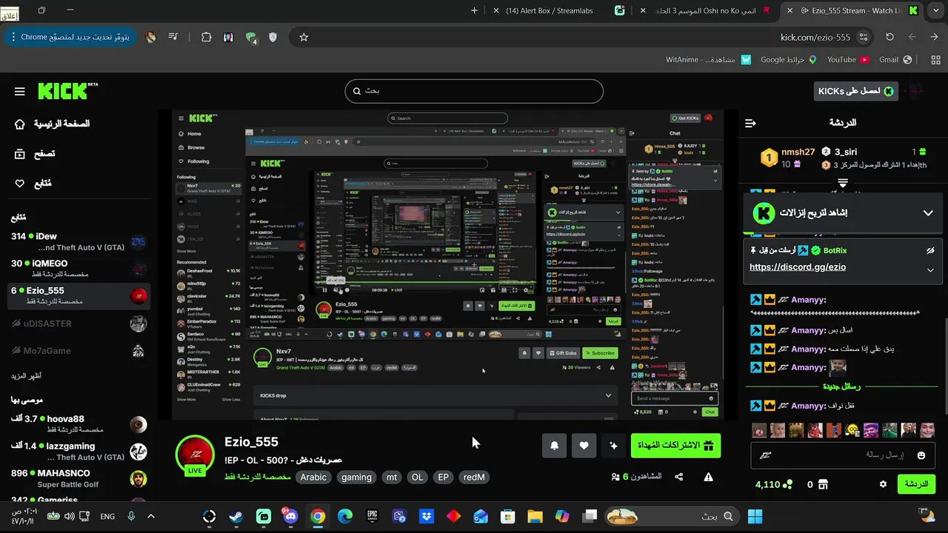Open the الصفحة الرئيسية home page

pyautogui.click(x=52, y=124)
